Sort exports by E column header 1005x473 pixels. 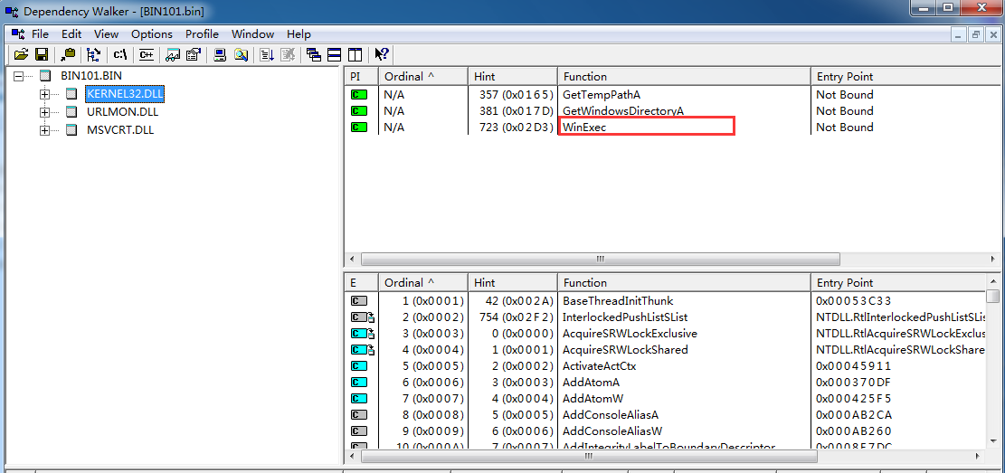pyautogui.click(x=362, y=283)
